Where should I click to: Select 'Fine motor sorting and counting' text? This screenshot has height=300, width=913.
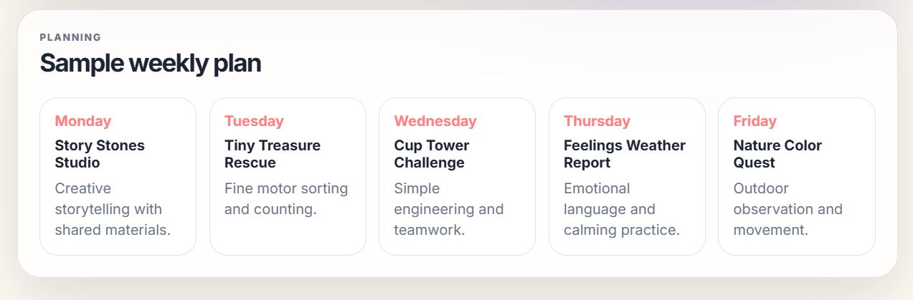(286, 199)
